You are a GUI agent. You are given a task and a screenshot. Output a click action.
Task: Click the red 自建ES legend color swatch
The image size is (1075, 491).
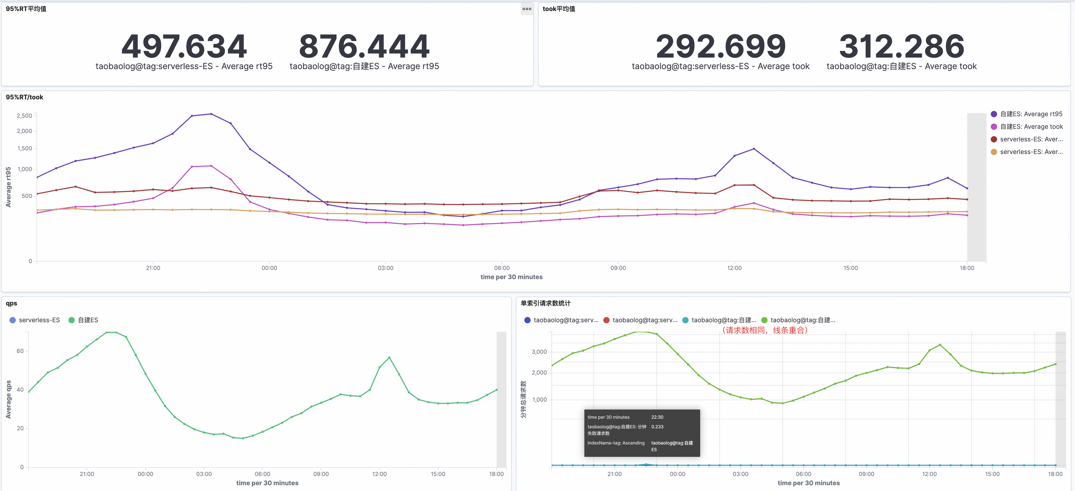pos(606,320)
